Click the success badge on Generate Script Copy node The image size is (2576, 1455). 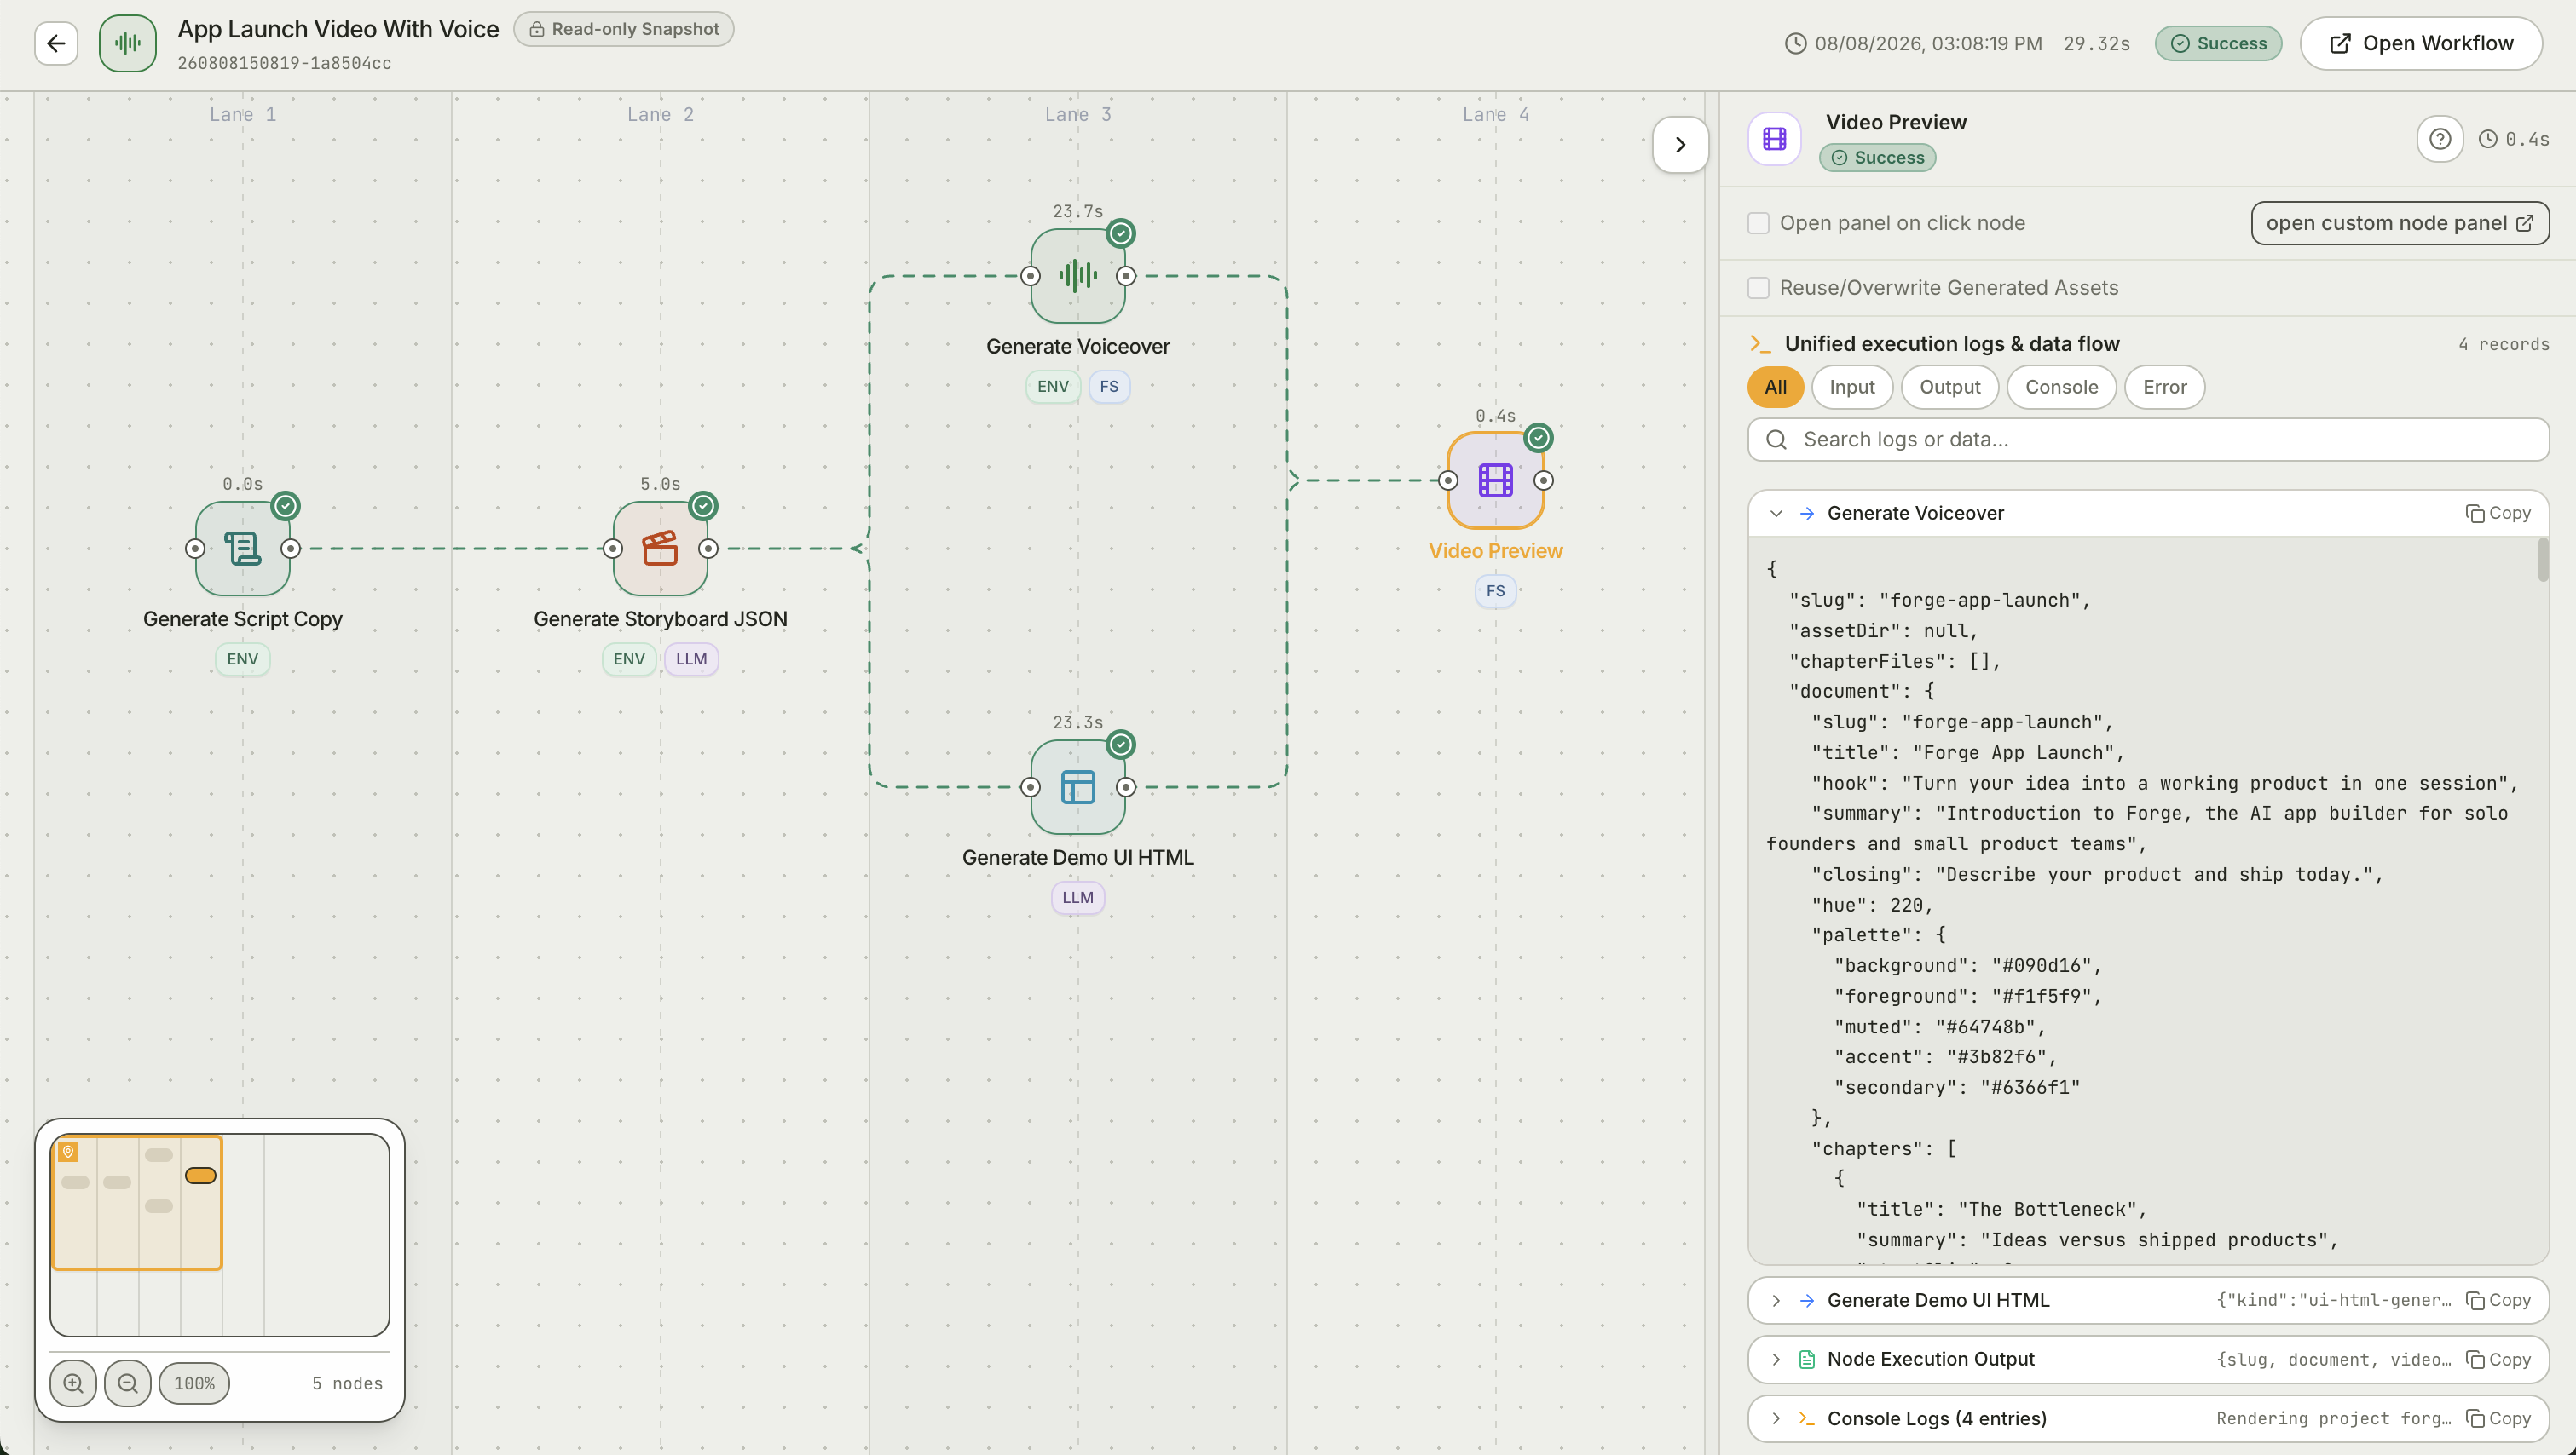pos(286,506)
